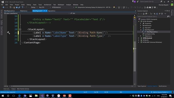Collapse the MainPage.xaml node
This screenshot has width=174, height=98.
click(141, 30)
